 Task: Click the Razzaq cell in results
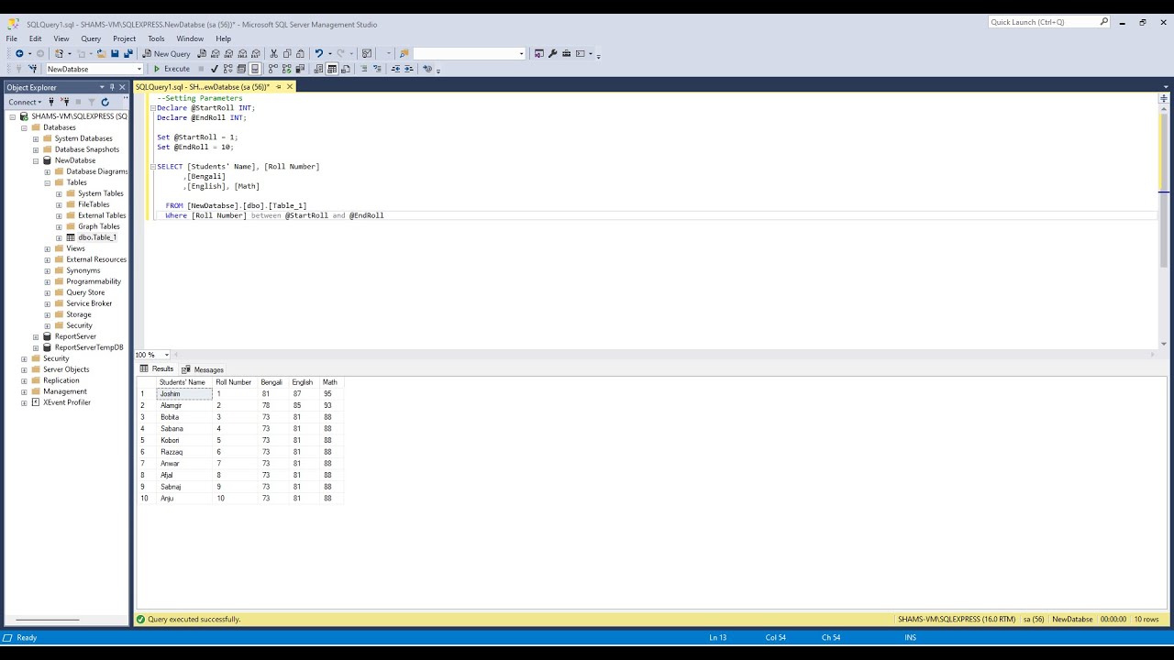(184, 452)
